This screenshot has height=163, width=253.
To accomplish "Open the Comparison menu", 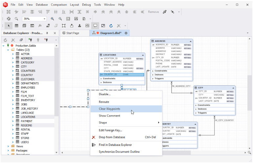I will point(59,5).
